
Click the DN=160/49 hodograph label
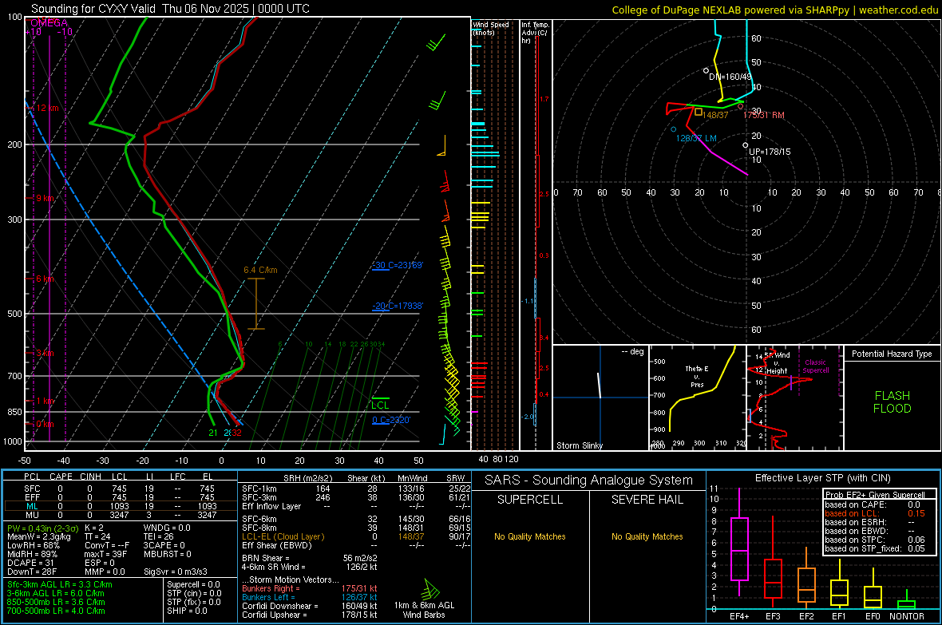point(730,77)
